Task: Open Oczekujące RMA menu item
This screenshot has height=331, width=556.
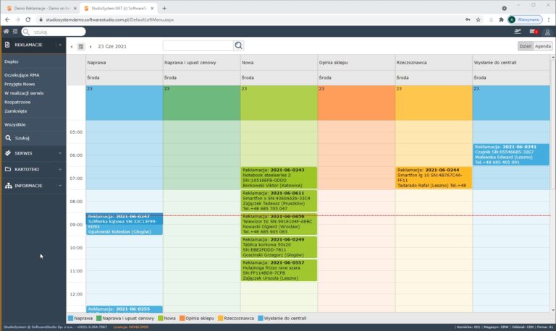Action: click(x=22, y=74)
